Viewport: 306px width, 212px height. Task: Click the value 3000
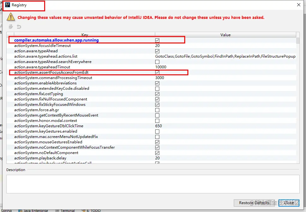(x=159, y=78)
